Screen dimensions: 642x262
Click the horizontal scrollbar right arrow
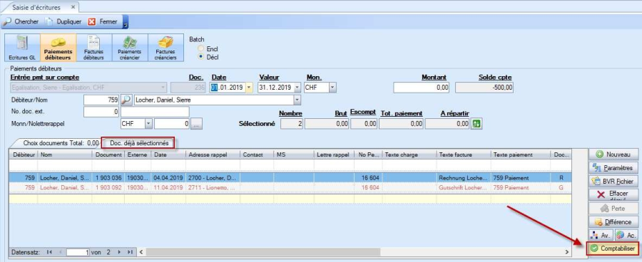[567, 252]
